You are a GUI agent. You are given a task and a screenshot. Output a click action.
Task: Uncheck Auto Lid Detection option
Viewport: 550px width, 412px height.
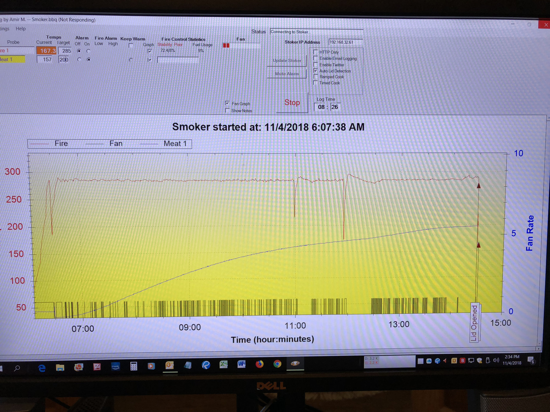[316, 71]
